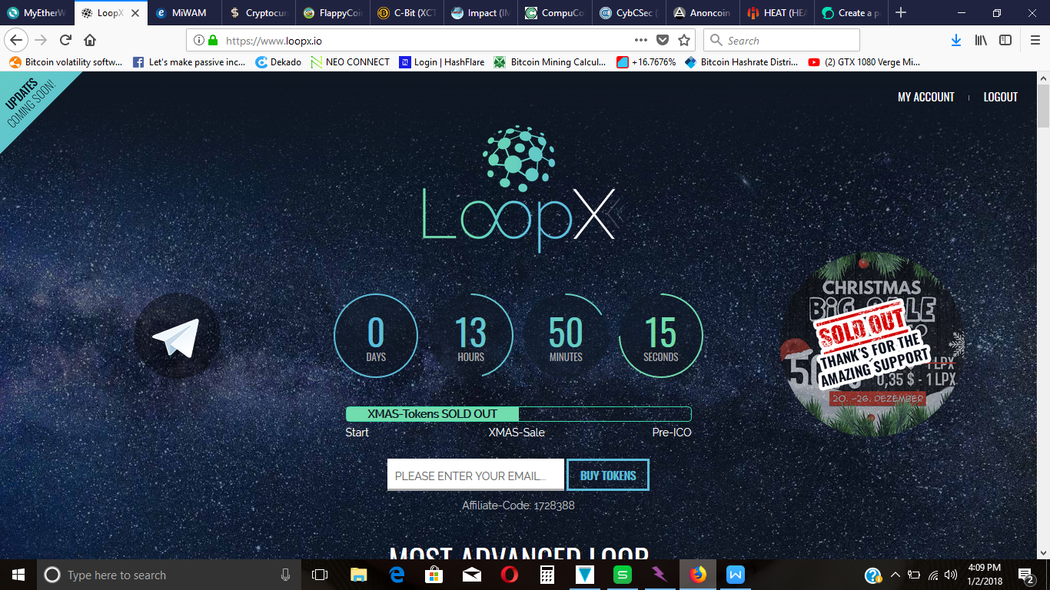Screen dimensions: 1050x590
Task: Switch to the MyEtherWallet tab
Action: tap(38, 13)
